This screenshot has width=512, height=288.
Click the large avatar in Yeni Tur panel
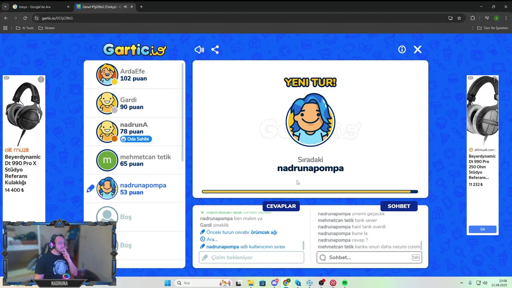pos(310,120)
